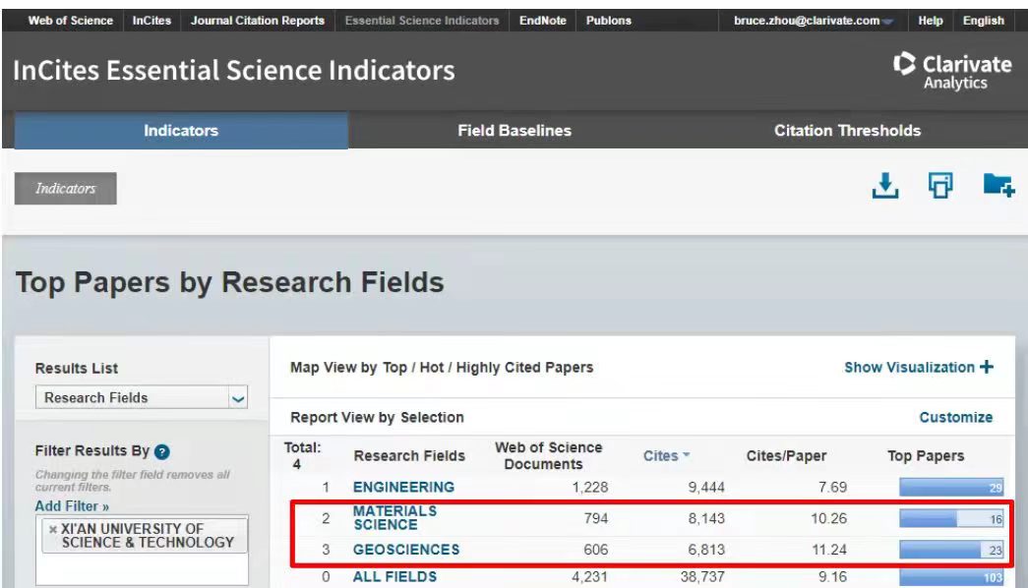Expand Show Visualization plus icon
The height and width of the screenshot is (588, 1028).
(986, 367)
